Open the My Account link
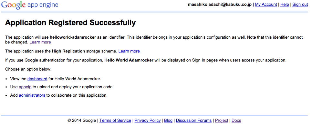Screen dimensions: 312x126 pyautogui.click(x=266, y=5)
